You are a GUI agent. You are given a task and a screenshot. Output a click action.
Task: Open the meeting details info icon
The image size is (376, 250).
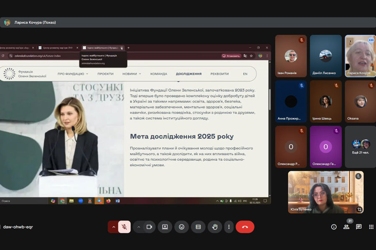coord(334,227)
